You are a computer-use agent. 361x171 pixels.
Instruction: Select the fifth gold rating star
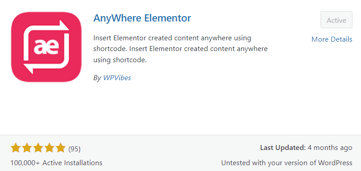(61, 148)
